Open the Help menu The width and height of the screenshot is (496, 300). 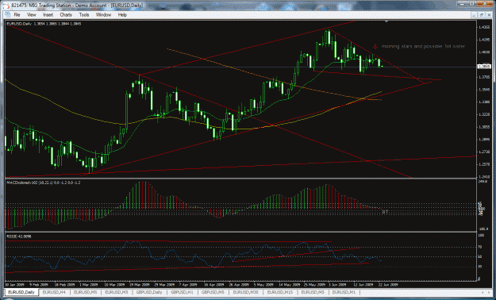(122, 15)
